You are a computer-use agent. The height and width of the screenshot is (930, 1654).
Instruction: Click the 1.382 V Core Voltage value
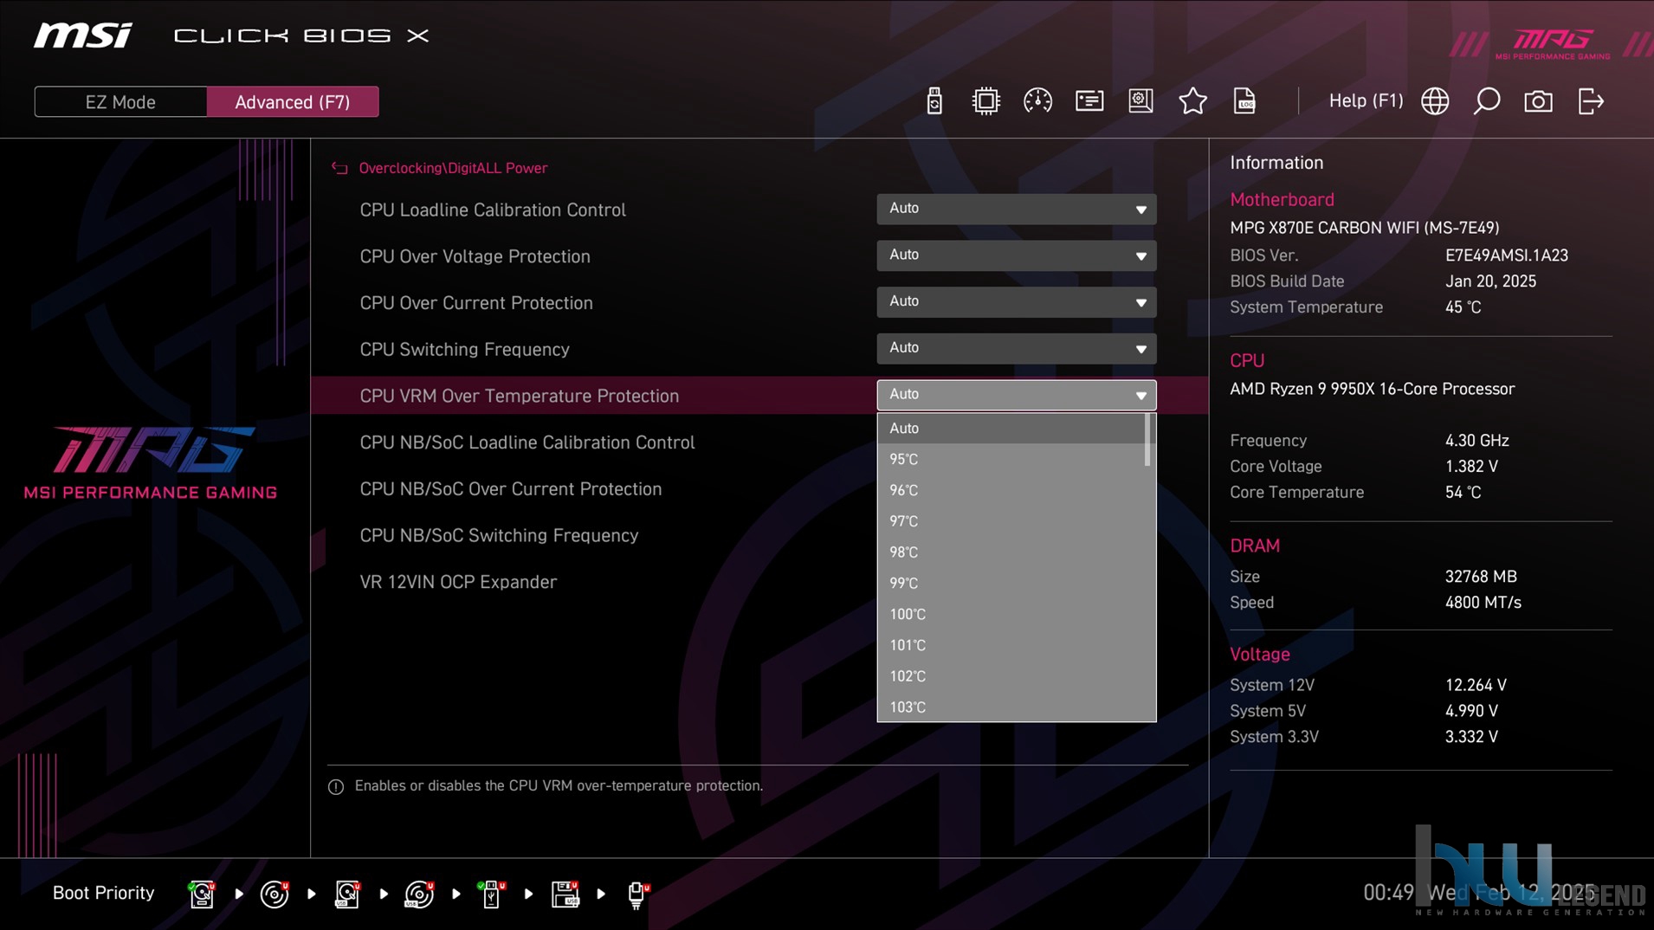pos(1471,467)
